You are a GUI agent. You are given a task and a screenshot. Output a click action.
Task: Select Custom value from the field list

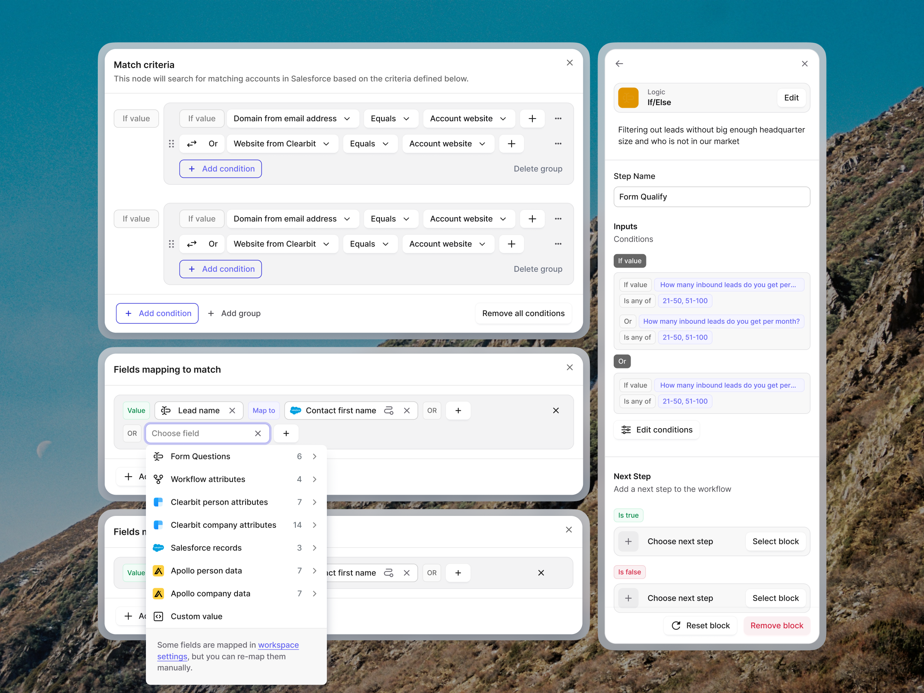click(x=196, y=616)
